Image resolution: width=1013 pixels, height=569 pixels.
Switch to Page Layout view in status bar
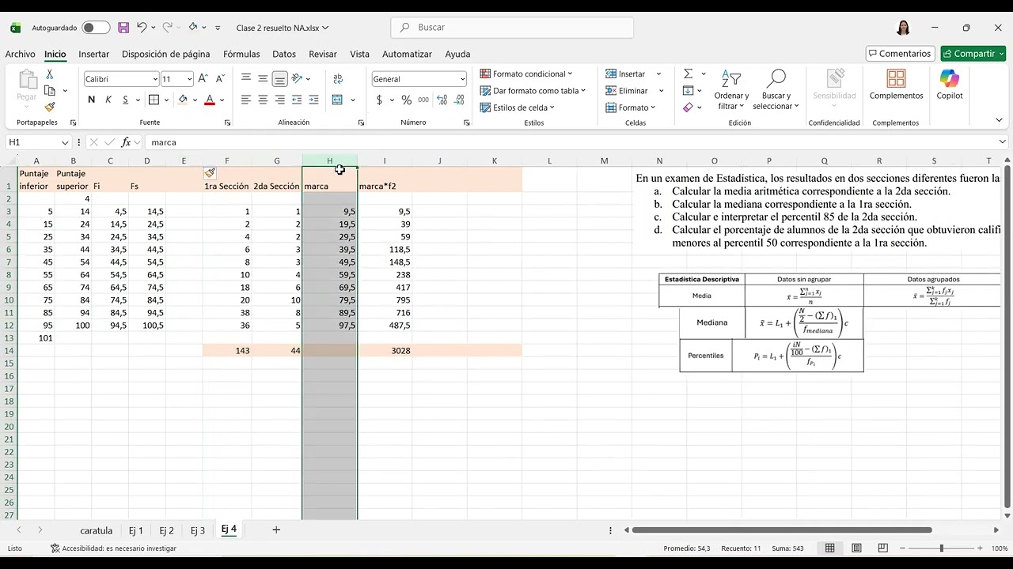[x=856, y=548]
